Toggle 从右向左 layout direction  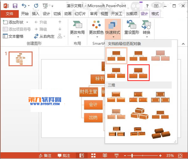click(44, 36)
